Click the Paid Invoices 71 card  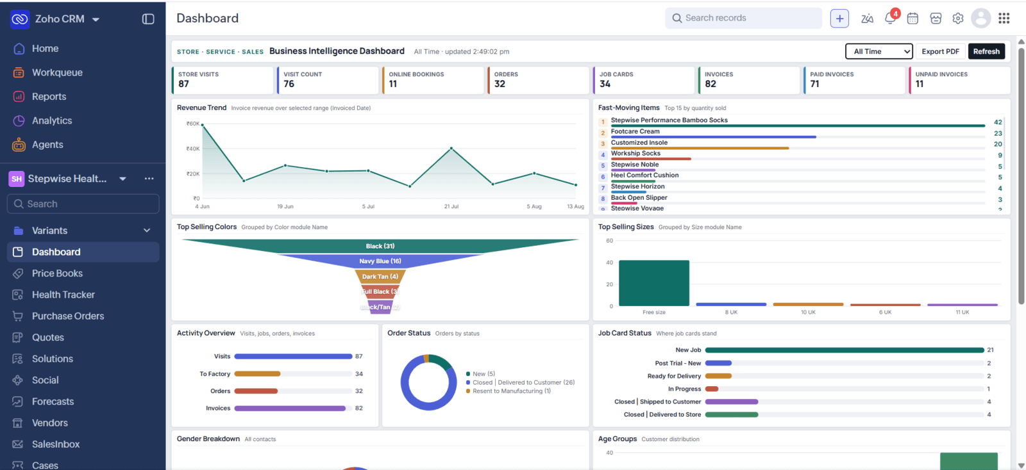pos(854,80)
